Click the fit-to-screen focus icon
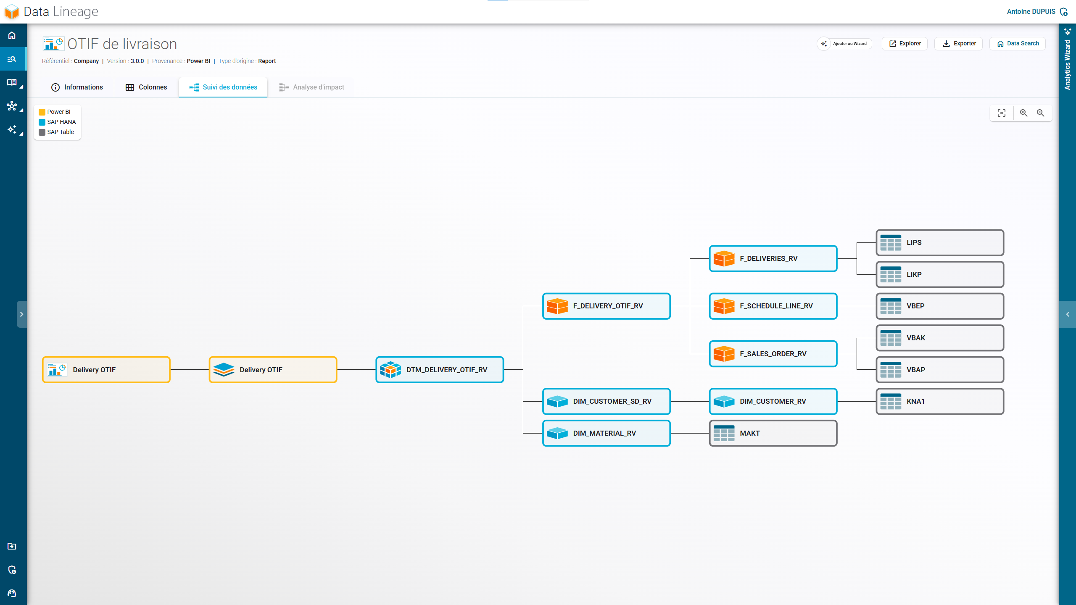 tap(1002, 113)
